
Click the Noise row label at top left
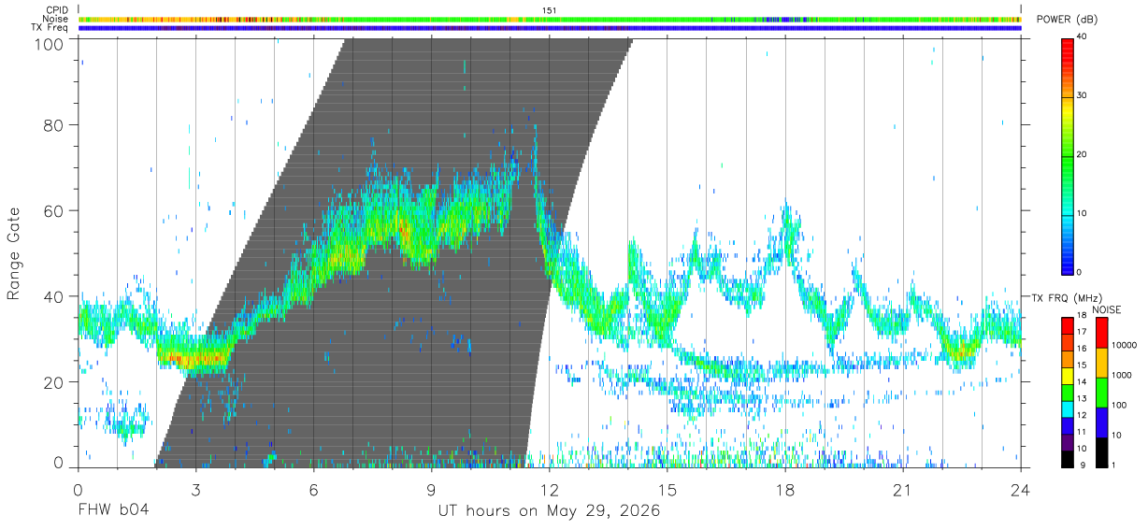coord(56,19)
